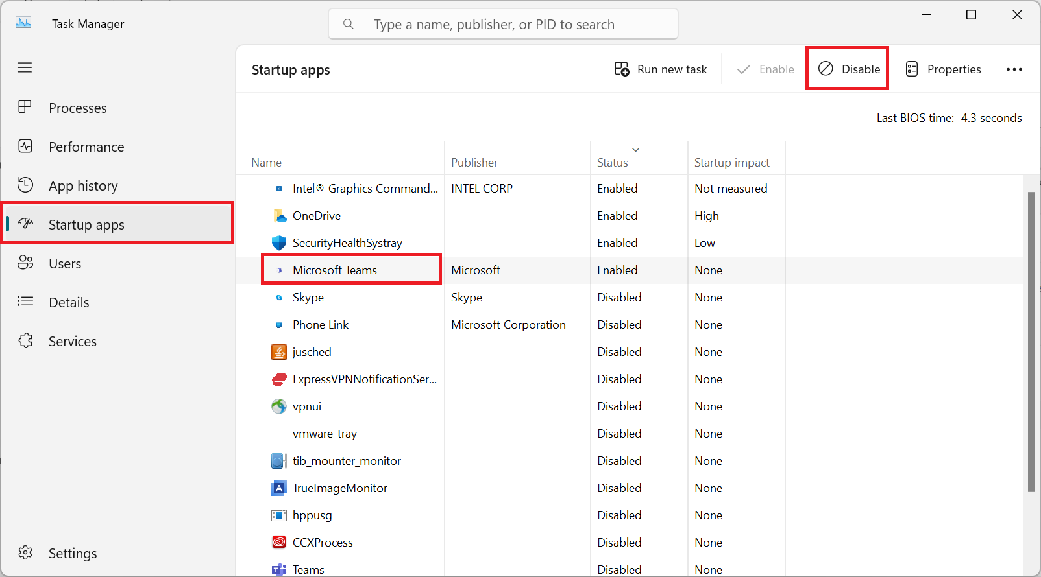
Task: Sort by the Name column header
Action: [267, 163]
